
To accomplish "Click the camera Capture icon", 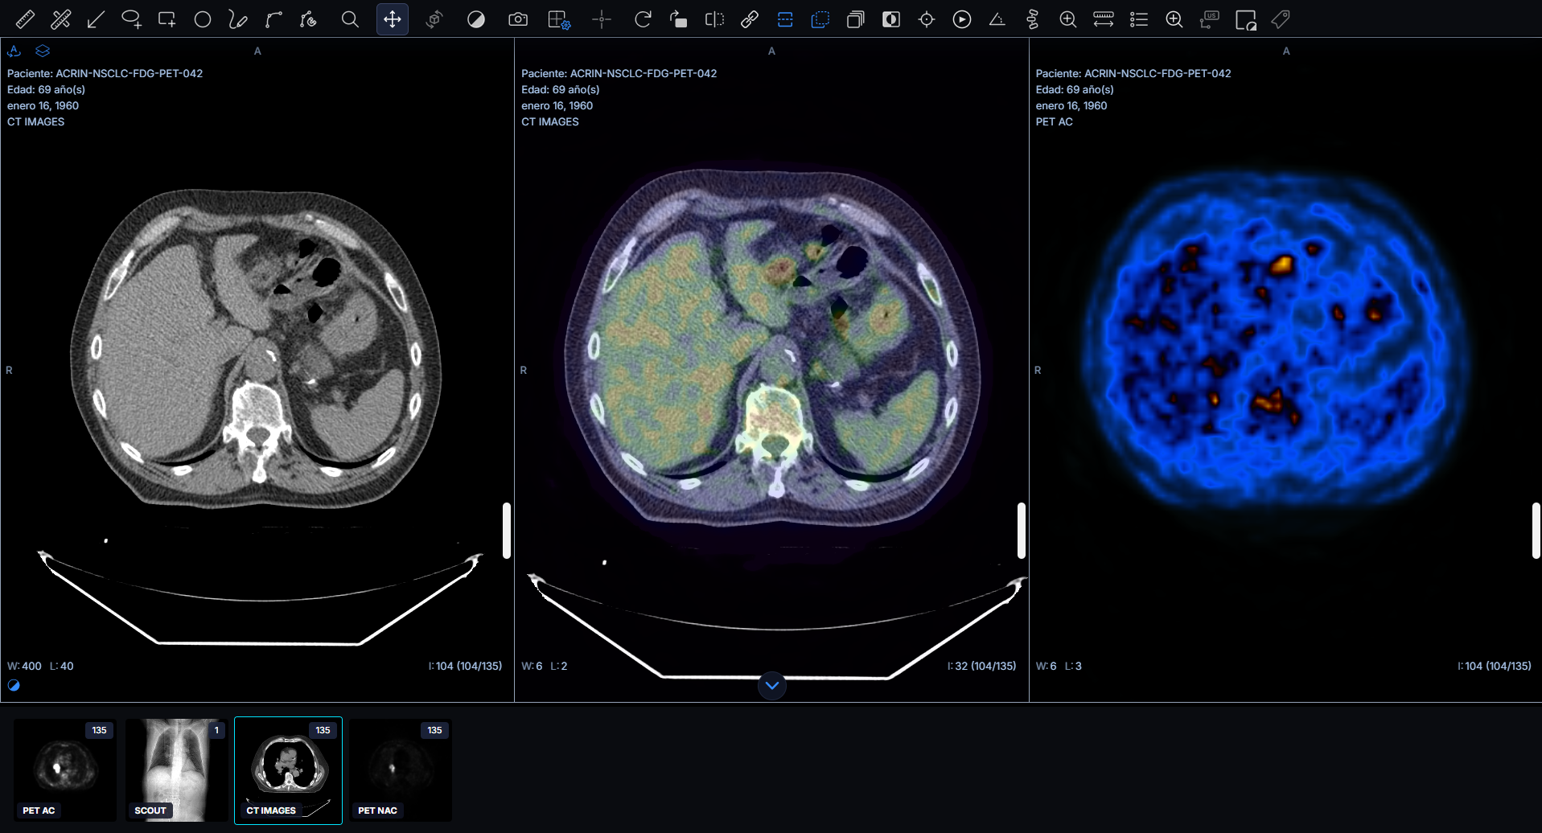I will (x=518, y=19).
